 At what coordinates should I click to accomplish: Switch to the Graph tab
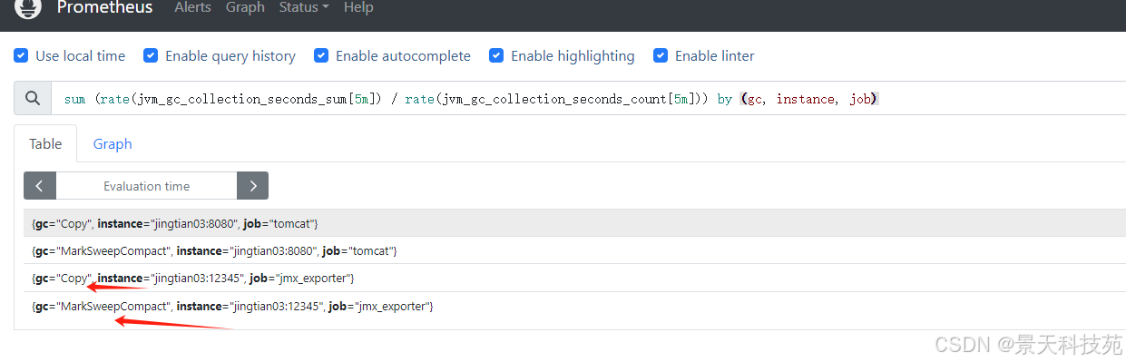tap(113, 143)
